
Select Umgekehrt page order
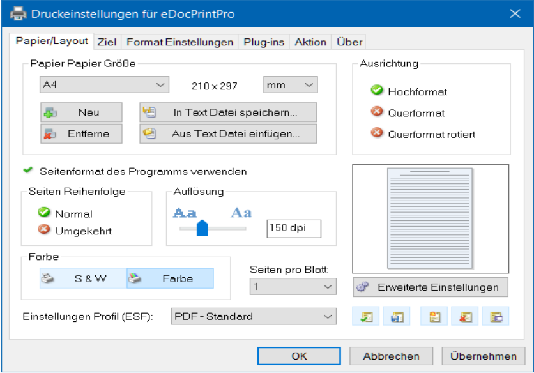point(75,231)
